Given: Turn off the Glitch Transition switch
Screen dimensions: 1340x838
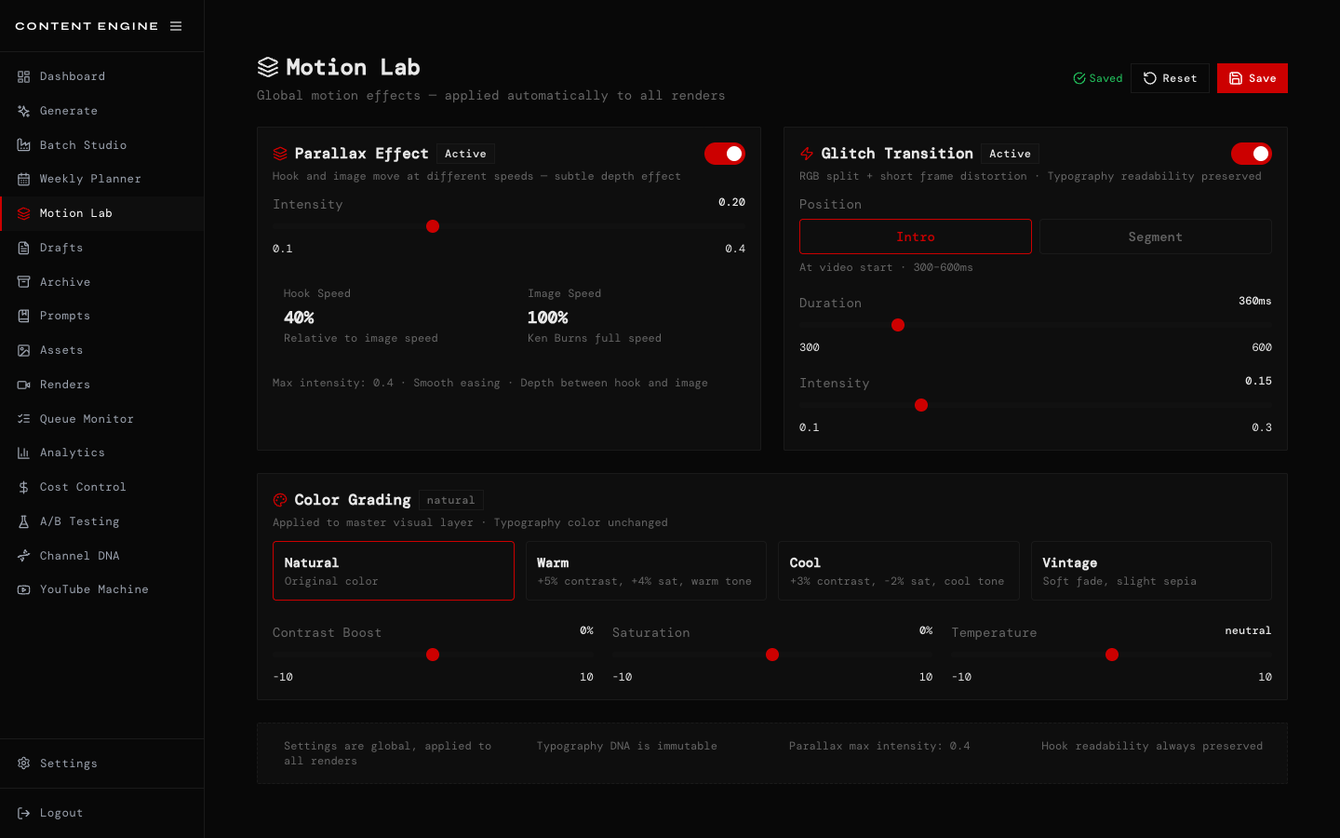Looking at the screenshot, I should [x=1252, y=154].
